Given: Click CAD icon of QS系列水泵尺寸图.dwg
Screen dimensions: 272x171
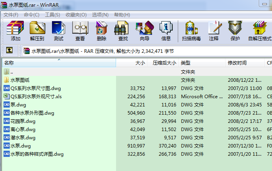Looking at the screenshot, I should point(6,88).
